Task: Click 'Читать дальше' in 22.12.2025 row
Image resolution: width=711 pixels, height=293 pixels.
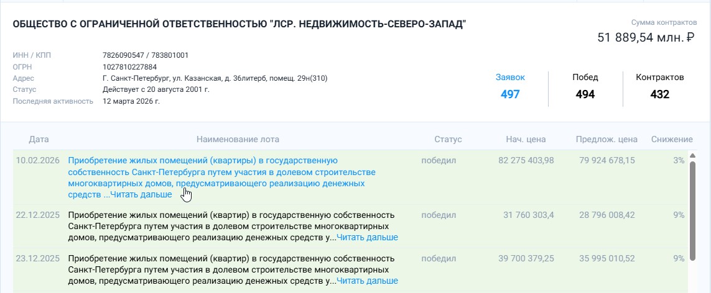Action: point(367,237)
